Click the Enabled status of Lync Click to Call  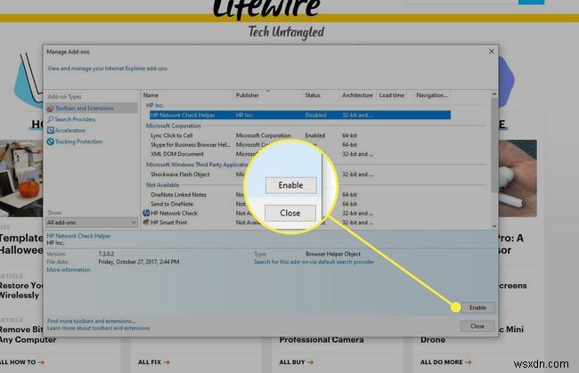[315, 135]
